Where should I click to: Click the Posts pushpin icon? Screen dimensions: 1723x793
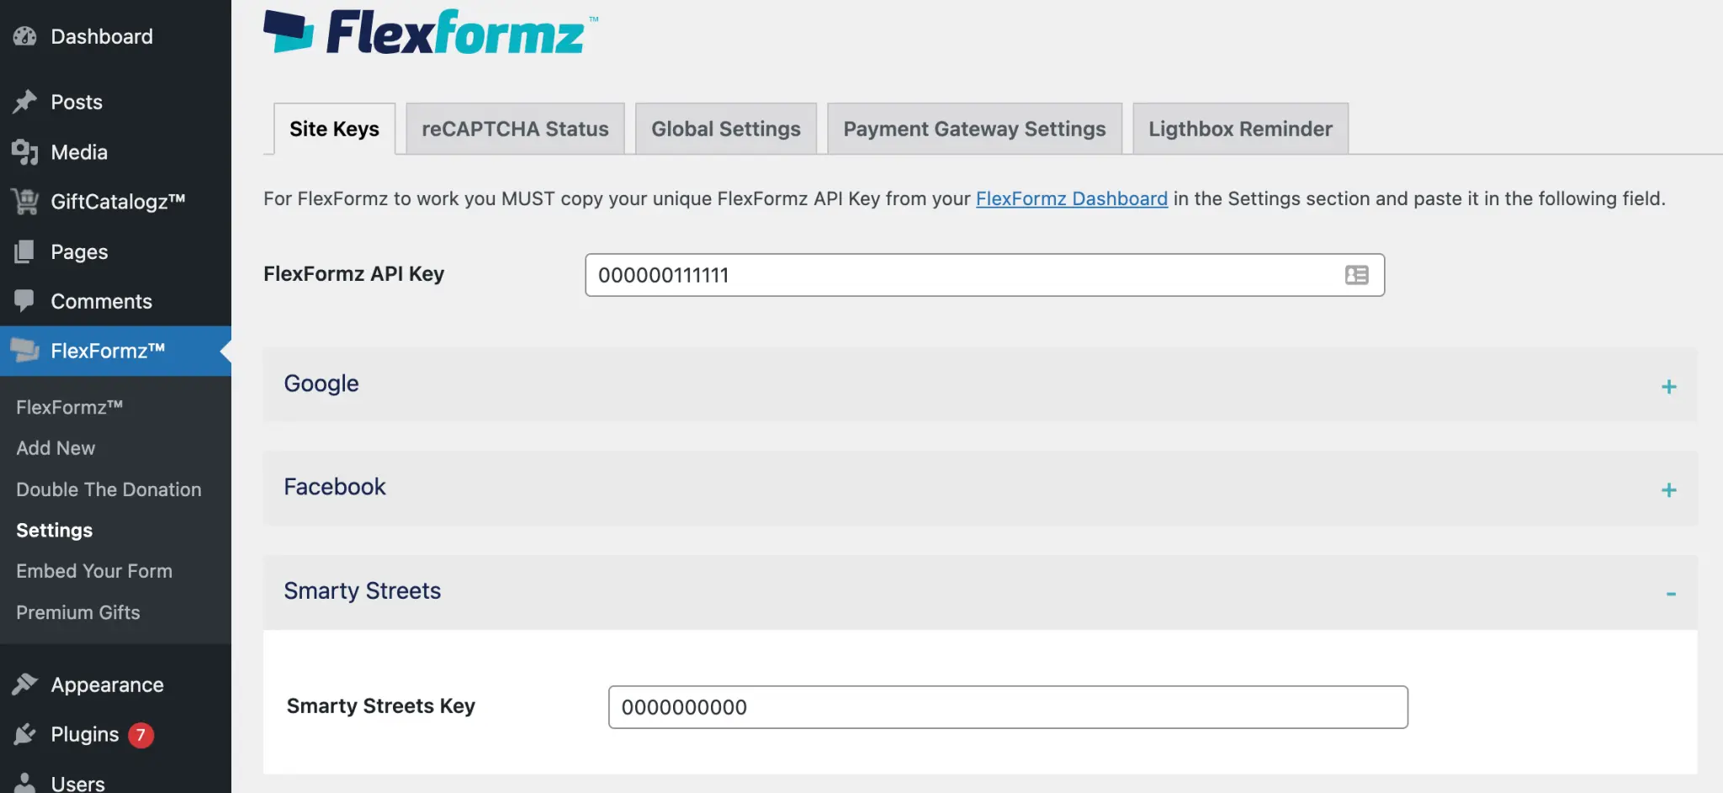[25, 102]
